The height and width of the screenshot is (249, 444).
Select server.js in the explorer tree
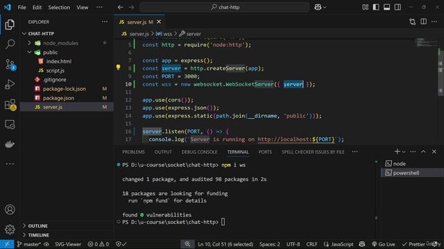(x=67, y=107)
